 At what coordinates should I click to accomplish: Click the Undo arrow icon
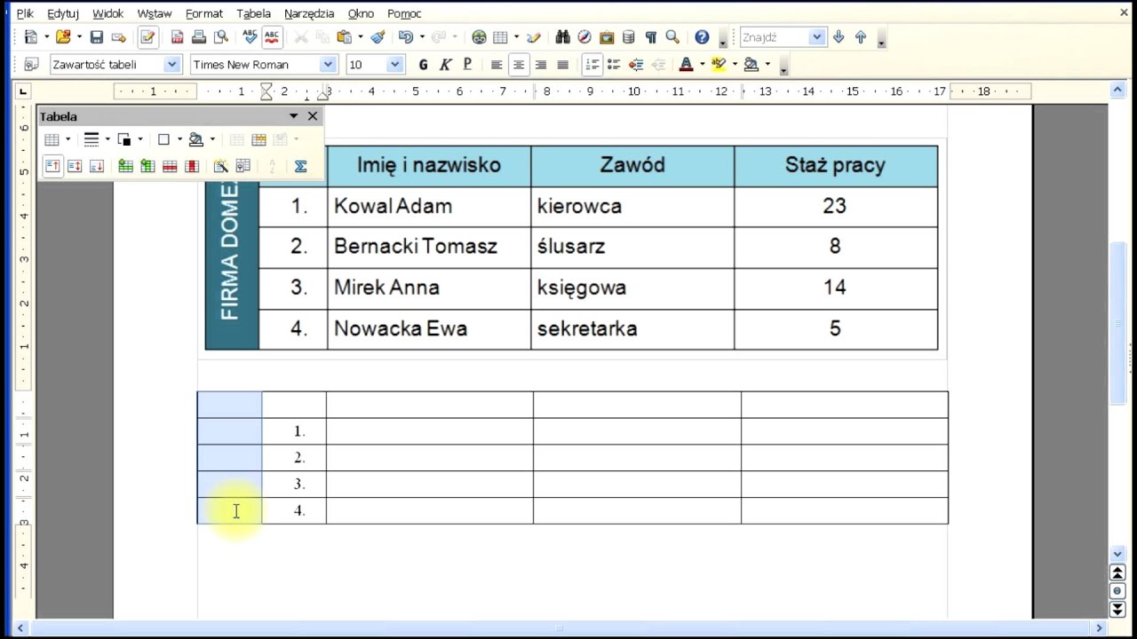click(x=406, y=37)
